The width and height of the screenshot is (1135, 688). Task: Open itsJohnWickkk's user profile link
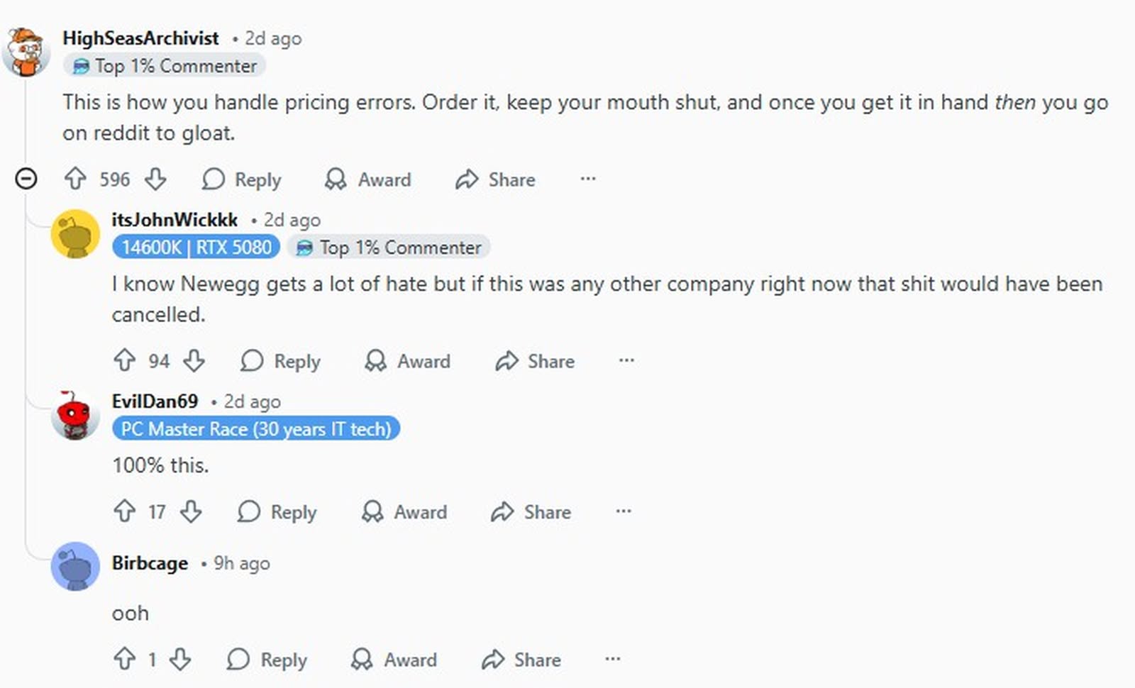[x=175, y=220]
